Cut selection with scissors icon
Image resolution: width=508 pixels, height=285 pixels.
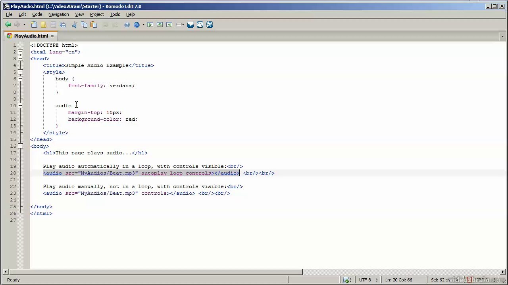74,25
